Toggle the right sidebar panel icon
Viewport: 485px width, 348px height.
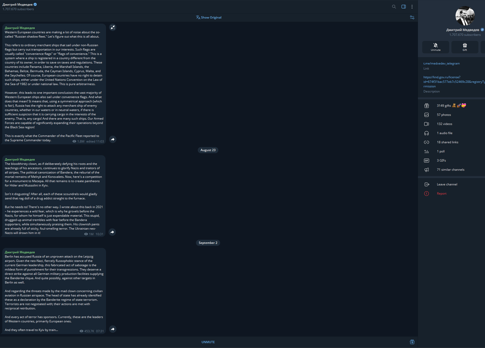[404, 7]
